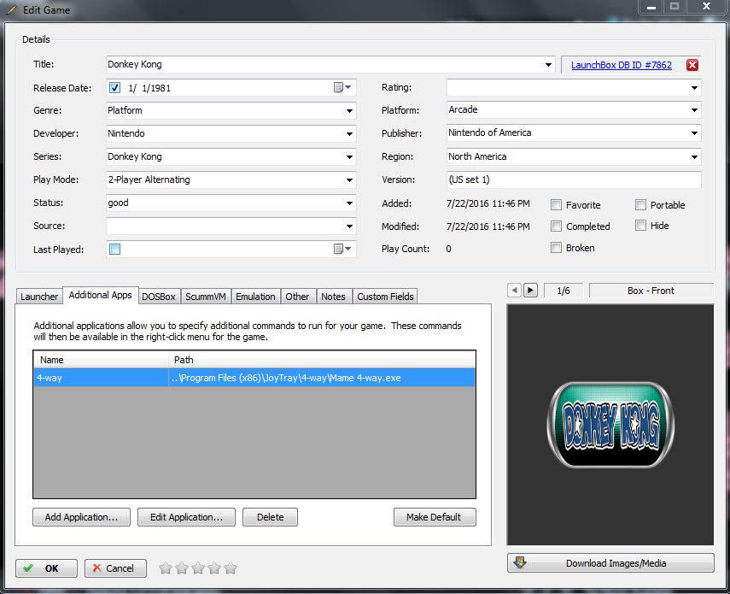The image size is (730, 594).
Task: Open the Emulation tab
Action: 255,297
